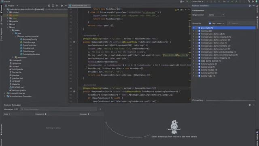The height and width of the screenshot is (146, 259).
Task: Click the Filter Messages input field
Action: [58, 109]
